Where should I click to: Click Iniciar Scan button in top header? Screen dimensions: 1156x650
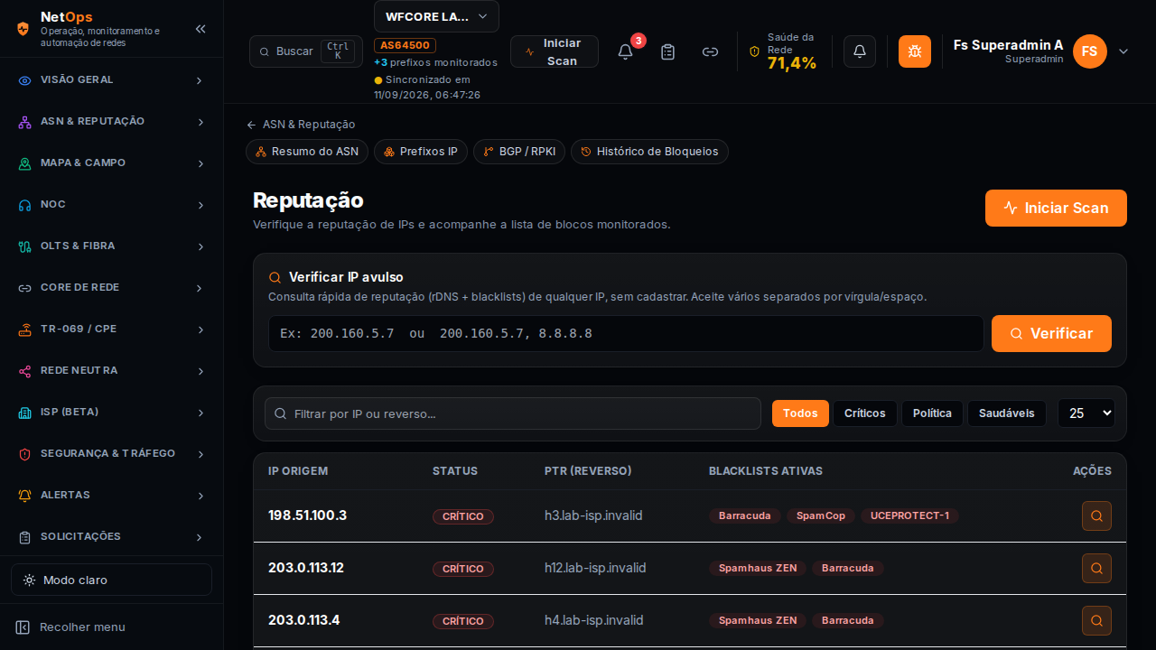click(x=555, y=51)
